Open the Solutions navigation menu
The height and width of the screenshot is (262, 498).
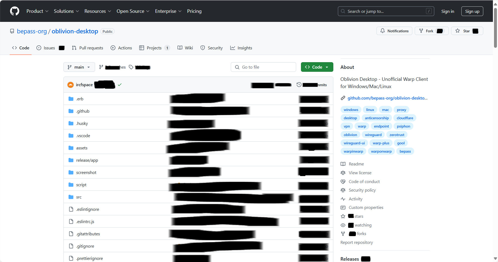click(x=66, y=11)
